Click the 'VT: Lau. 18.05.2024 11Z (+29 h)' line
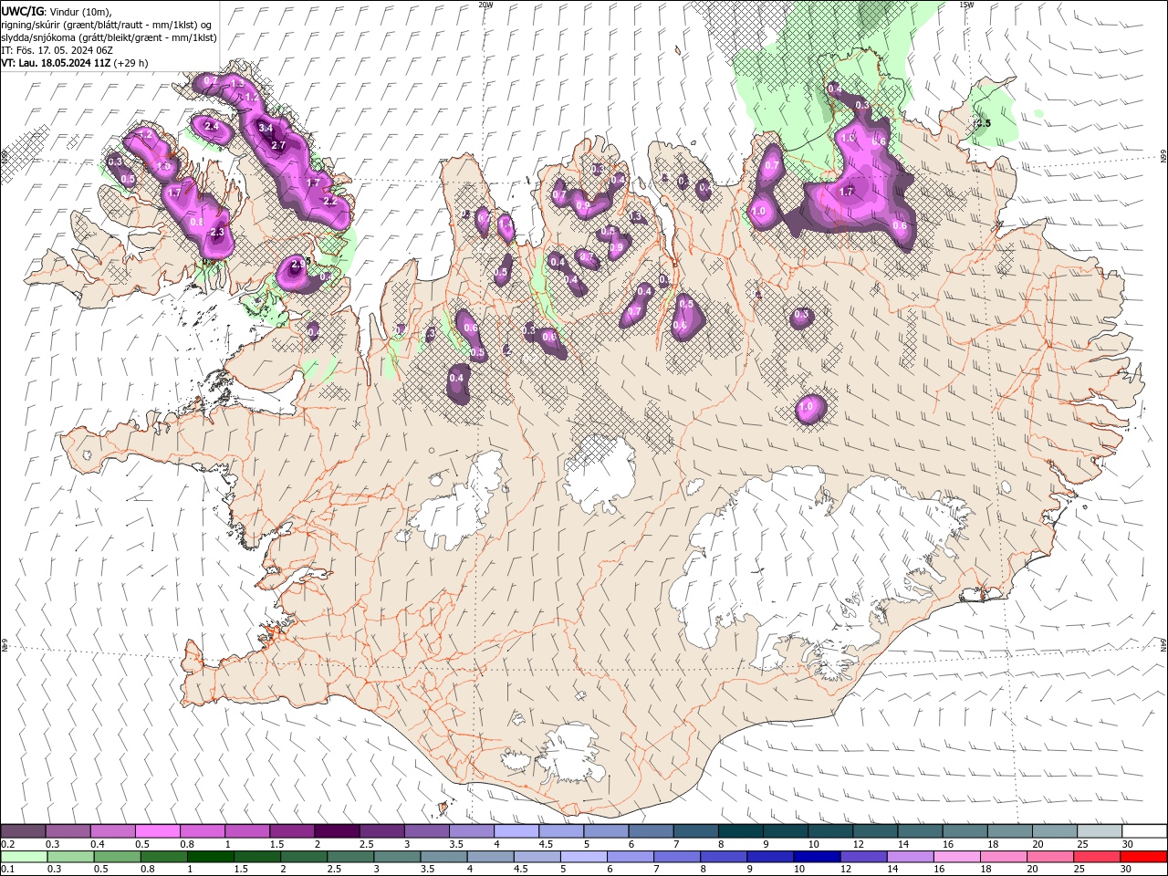Screen dimensions: 1168x876 [x=75, y=63]
